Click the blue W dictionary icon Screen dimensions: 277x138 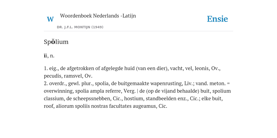(50, 19)
